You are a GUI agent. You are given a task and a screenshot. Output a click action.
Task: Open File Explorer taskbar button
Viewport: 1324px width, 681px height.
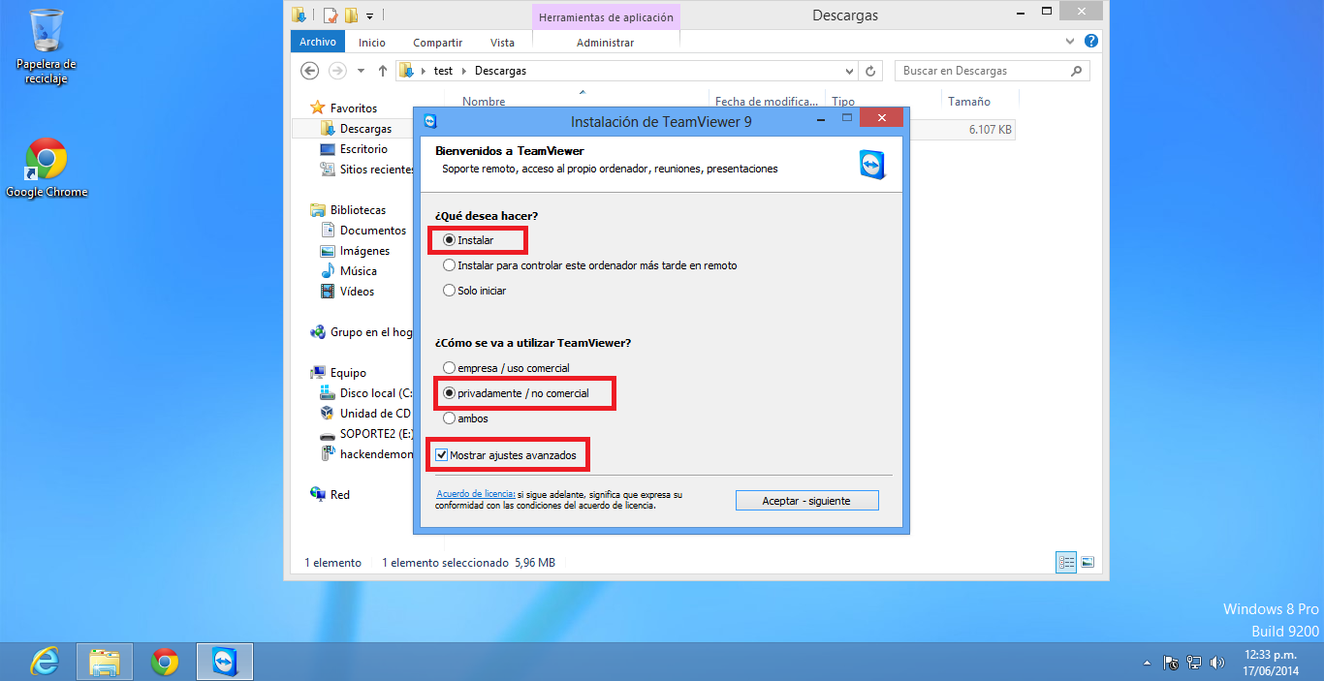click(x=105, y=662)
